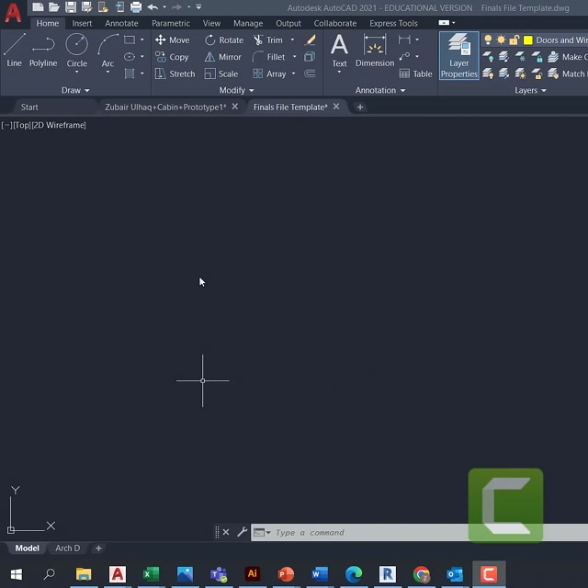
Task: Click the new drawing tab plus button
Action: click(x=360, y=107)
